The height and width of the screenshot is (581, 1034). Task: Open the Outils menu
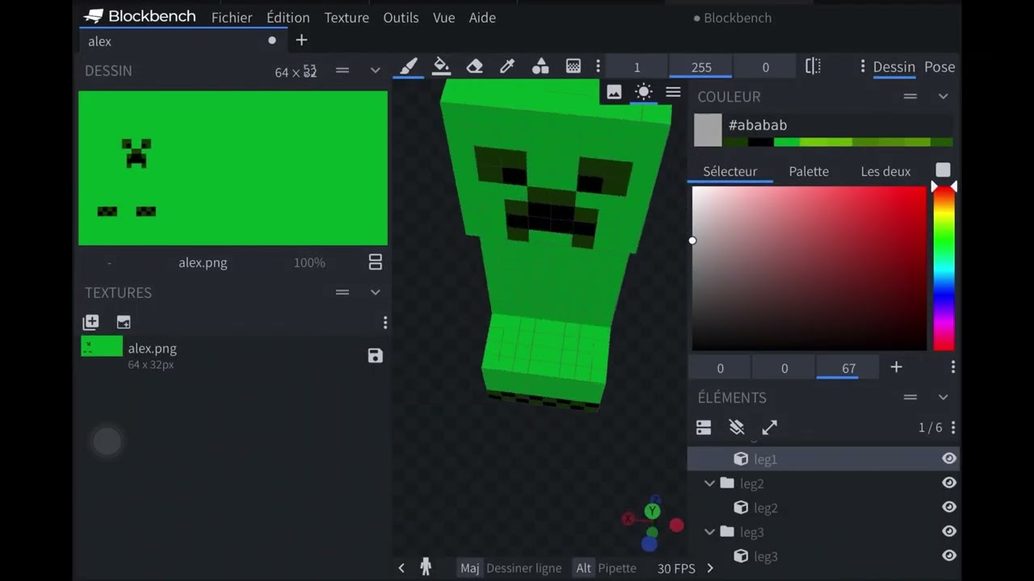point(401,17)
